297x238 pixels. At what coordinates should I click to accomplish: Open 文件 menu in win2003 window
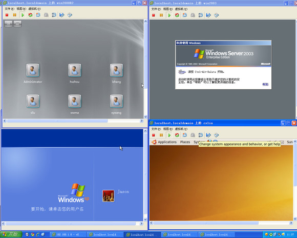point(156,9)
